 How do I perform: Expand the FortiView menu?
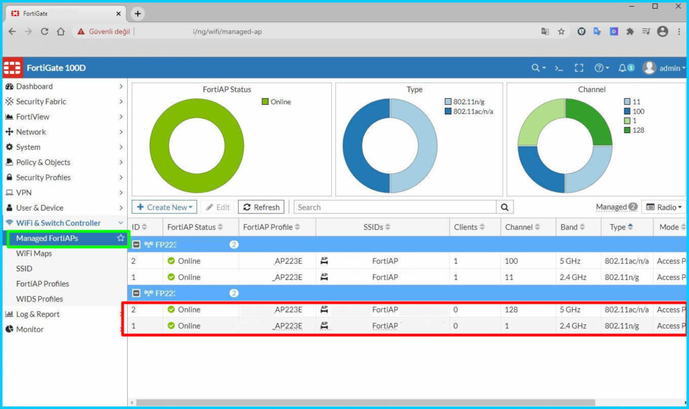pyautogui.click(x=64, y=117)
